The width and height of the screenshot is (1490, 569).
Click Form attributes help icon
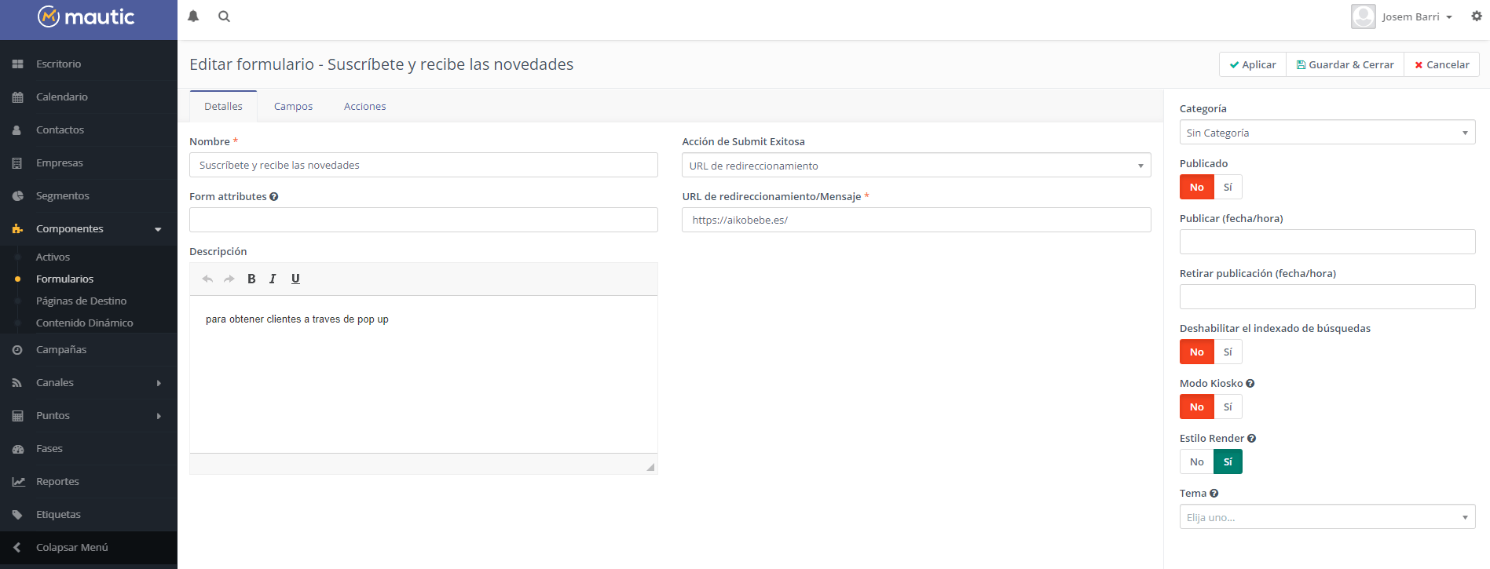(x=274, y=197)
